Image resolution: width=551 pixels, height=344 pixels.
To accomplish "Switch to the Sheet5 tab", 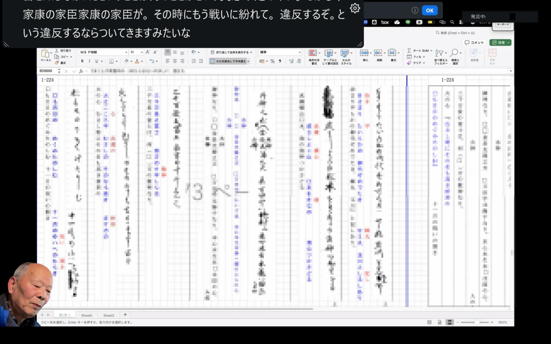I will pos(87,316).
